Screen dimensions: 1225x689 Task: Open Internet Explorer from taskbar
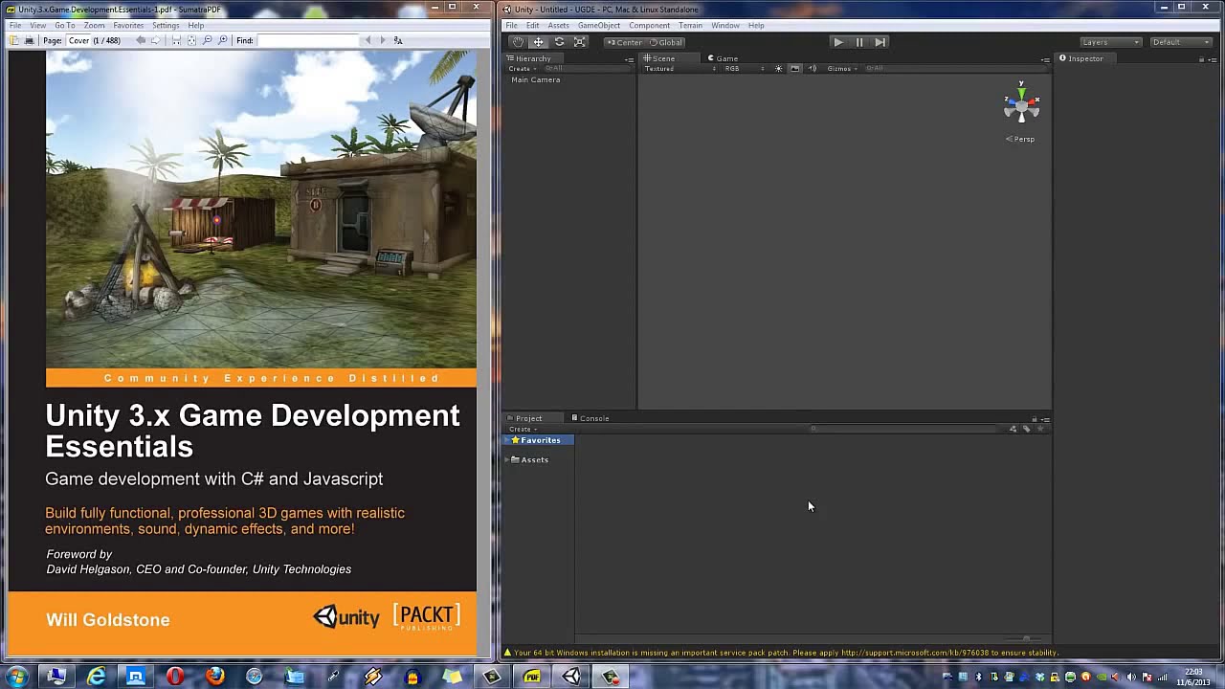(x=96, y=677)
